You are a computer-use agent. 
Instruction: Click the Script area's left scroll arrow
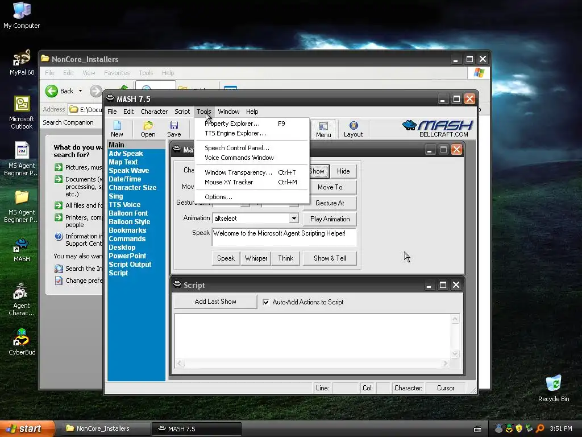click(x=180, y=364)
